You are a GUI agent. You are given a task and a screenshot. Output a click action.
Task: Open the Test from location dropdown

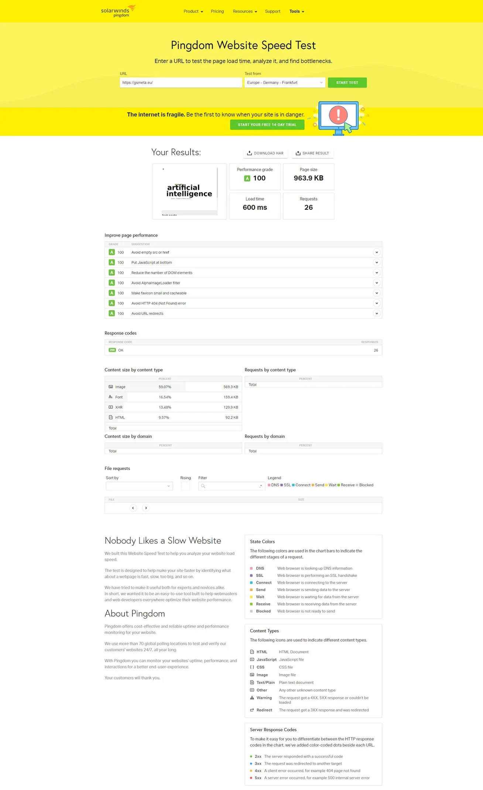coord(285,82)
